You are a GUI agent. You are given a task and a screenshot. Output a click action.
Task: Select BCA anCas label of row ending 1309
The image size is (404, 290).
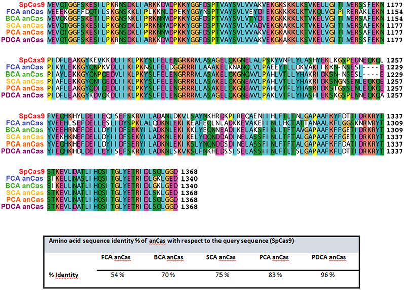tap(24, 130)
